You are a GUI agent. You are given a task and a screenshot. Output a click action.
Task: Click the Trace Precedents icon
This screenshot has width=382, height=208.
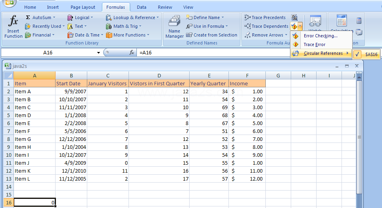(248, 17)
